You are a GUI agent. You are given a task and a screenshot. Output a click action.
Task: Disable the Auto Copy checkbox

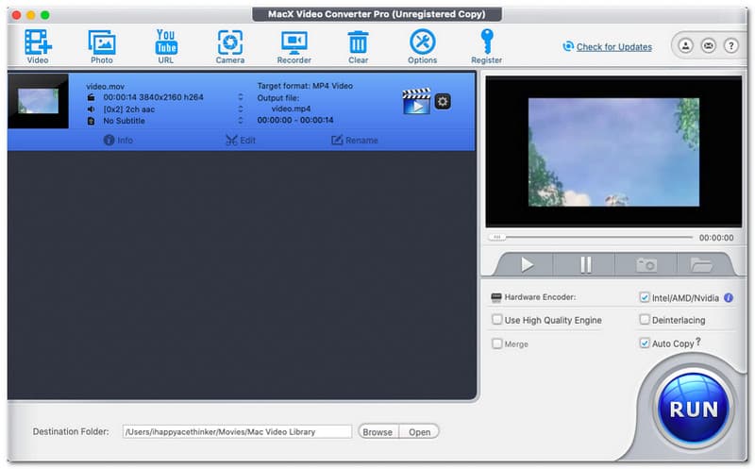(x=645, y=343)
